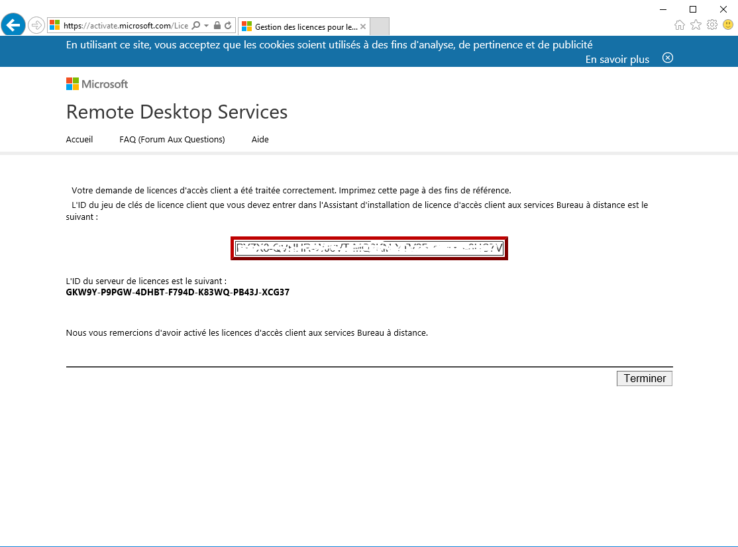Close the 'Gestion des licences' tab
The width and height of the screenshot is (738, 547).
point(363,26)
